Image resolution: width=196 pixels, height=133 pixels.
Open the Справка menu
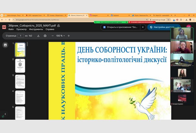pyautogui.click(x=51, y=29)
